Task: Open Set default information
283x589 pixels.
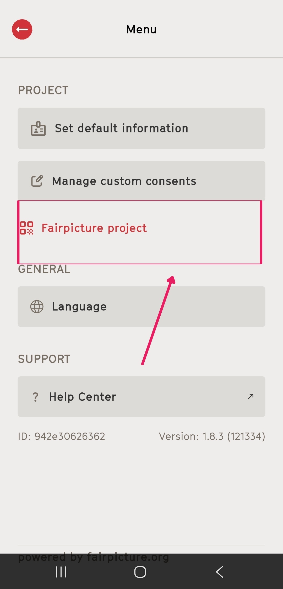Action: click(x=141, y=128)
